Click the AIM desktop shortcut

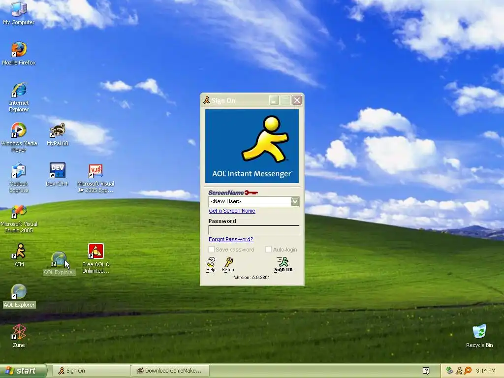coord(19,255)
